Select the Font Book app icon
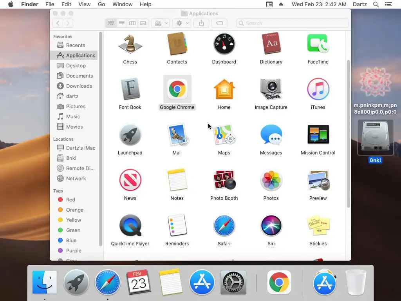Image resolution: width=401 pixels, height=301 pixels. coord(130,89)
